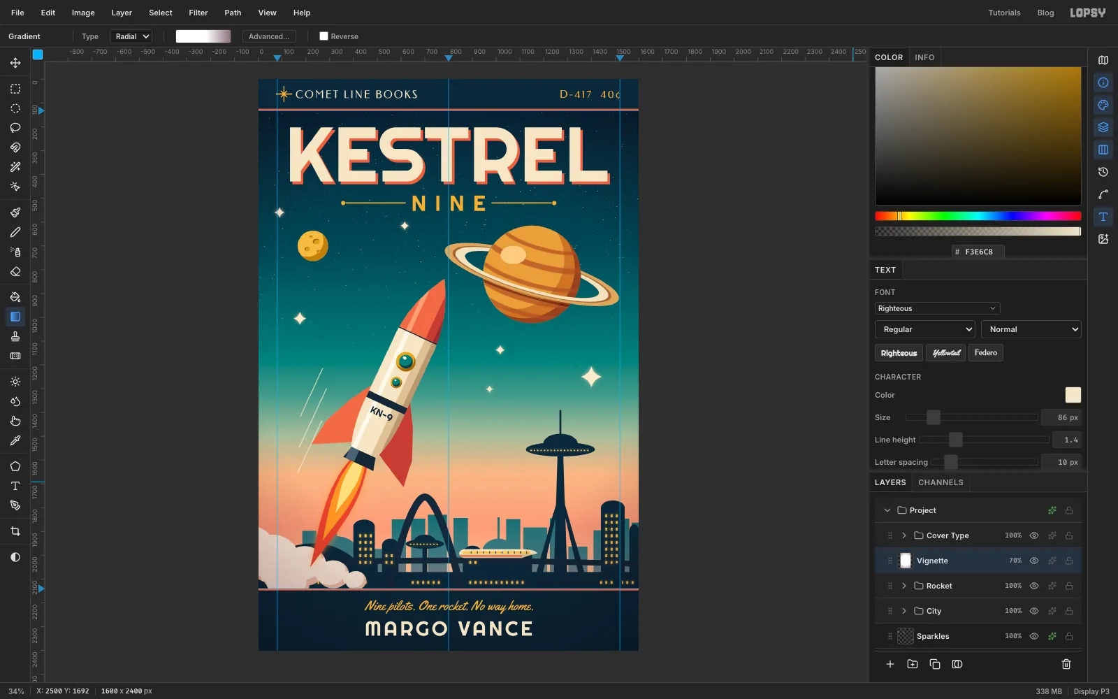Open the gradient Type dropdown

click(131, 36)
